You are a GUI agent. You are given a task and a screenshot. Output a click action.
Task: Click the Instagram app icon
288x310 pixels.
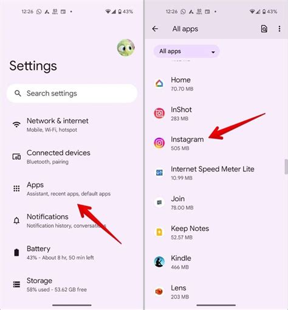tap(159, 143)
